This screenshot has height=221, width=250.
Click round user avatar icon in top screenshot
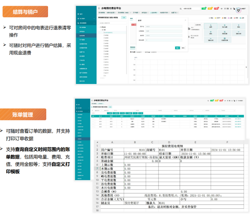239,10
